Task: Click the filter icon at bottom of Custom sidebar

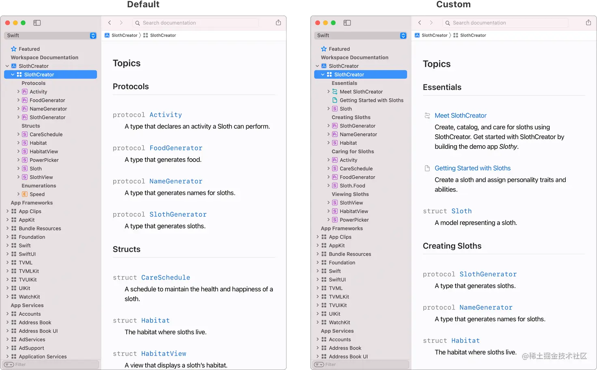Action: click(x=319, y=364)
